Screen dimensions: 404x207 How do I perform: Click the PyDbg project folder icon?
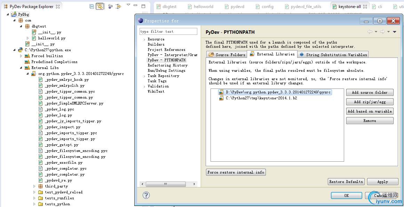[14, 14]
